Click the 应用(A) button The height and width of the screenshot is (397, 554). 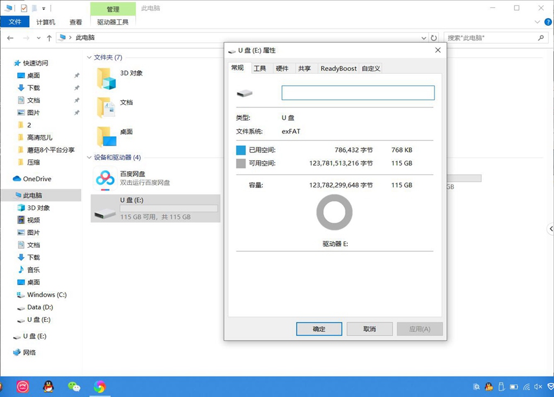(x=420, y=329)
